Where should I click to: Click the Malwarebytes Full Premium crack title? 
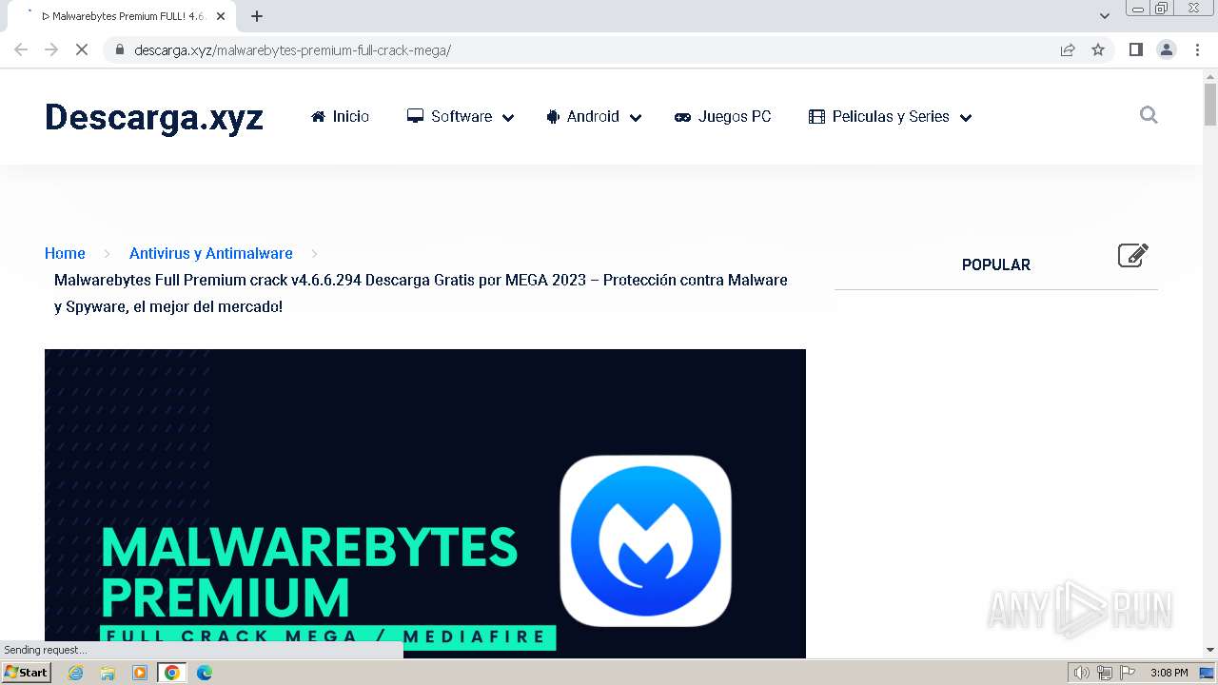click(x=421, y=293)
